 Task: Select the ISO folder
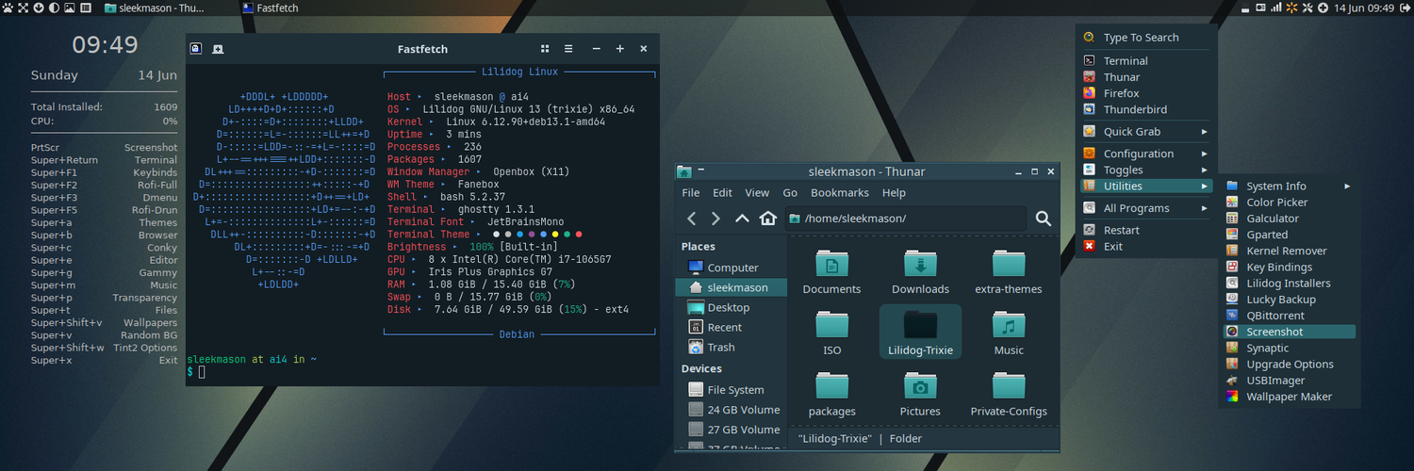coord(831,333)
